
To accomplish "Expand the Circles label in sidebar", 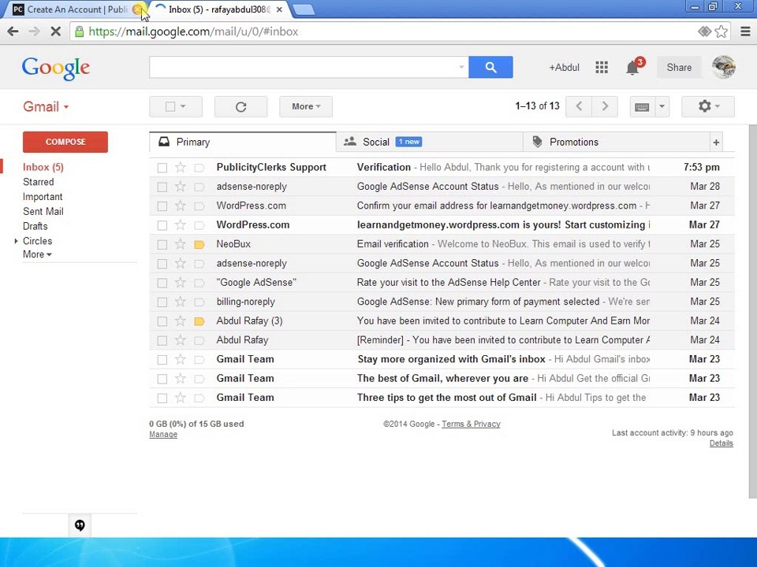I will click(16, 241).
